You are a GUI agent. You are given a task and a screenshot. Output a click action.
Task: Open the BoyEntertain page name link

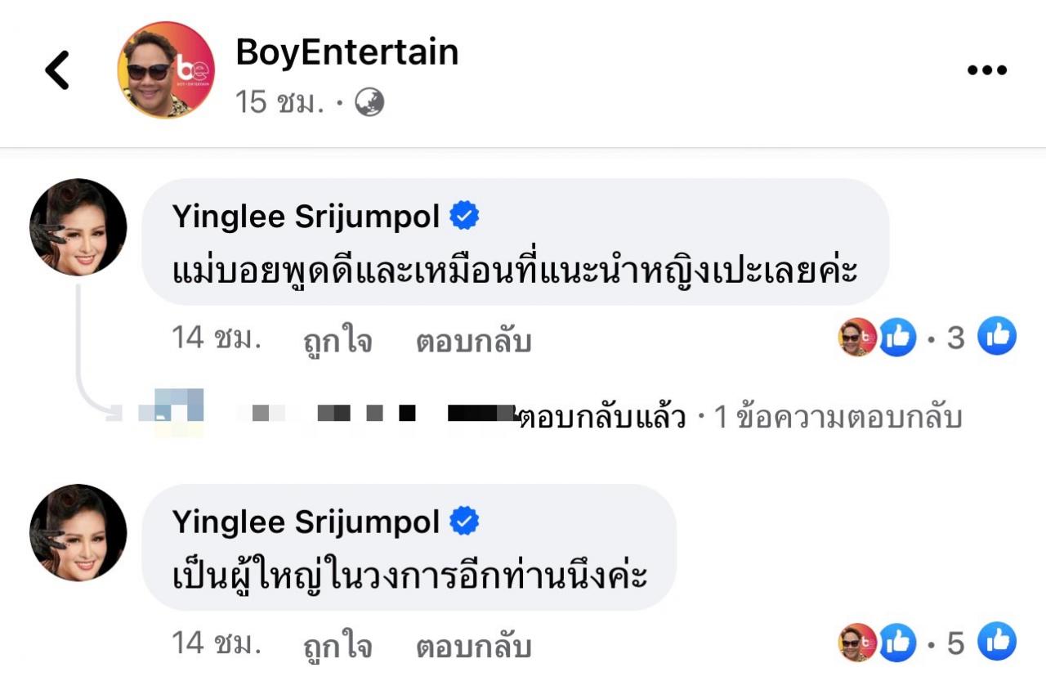pos(347,52)
